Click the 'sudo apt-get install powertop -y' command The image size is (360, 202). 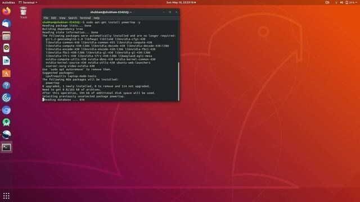tap(113, 22)
